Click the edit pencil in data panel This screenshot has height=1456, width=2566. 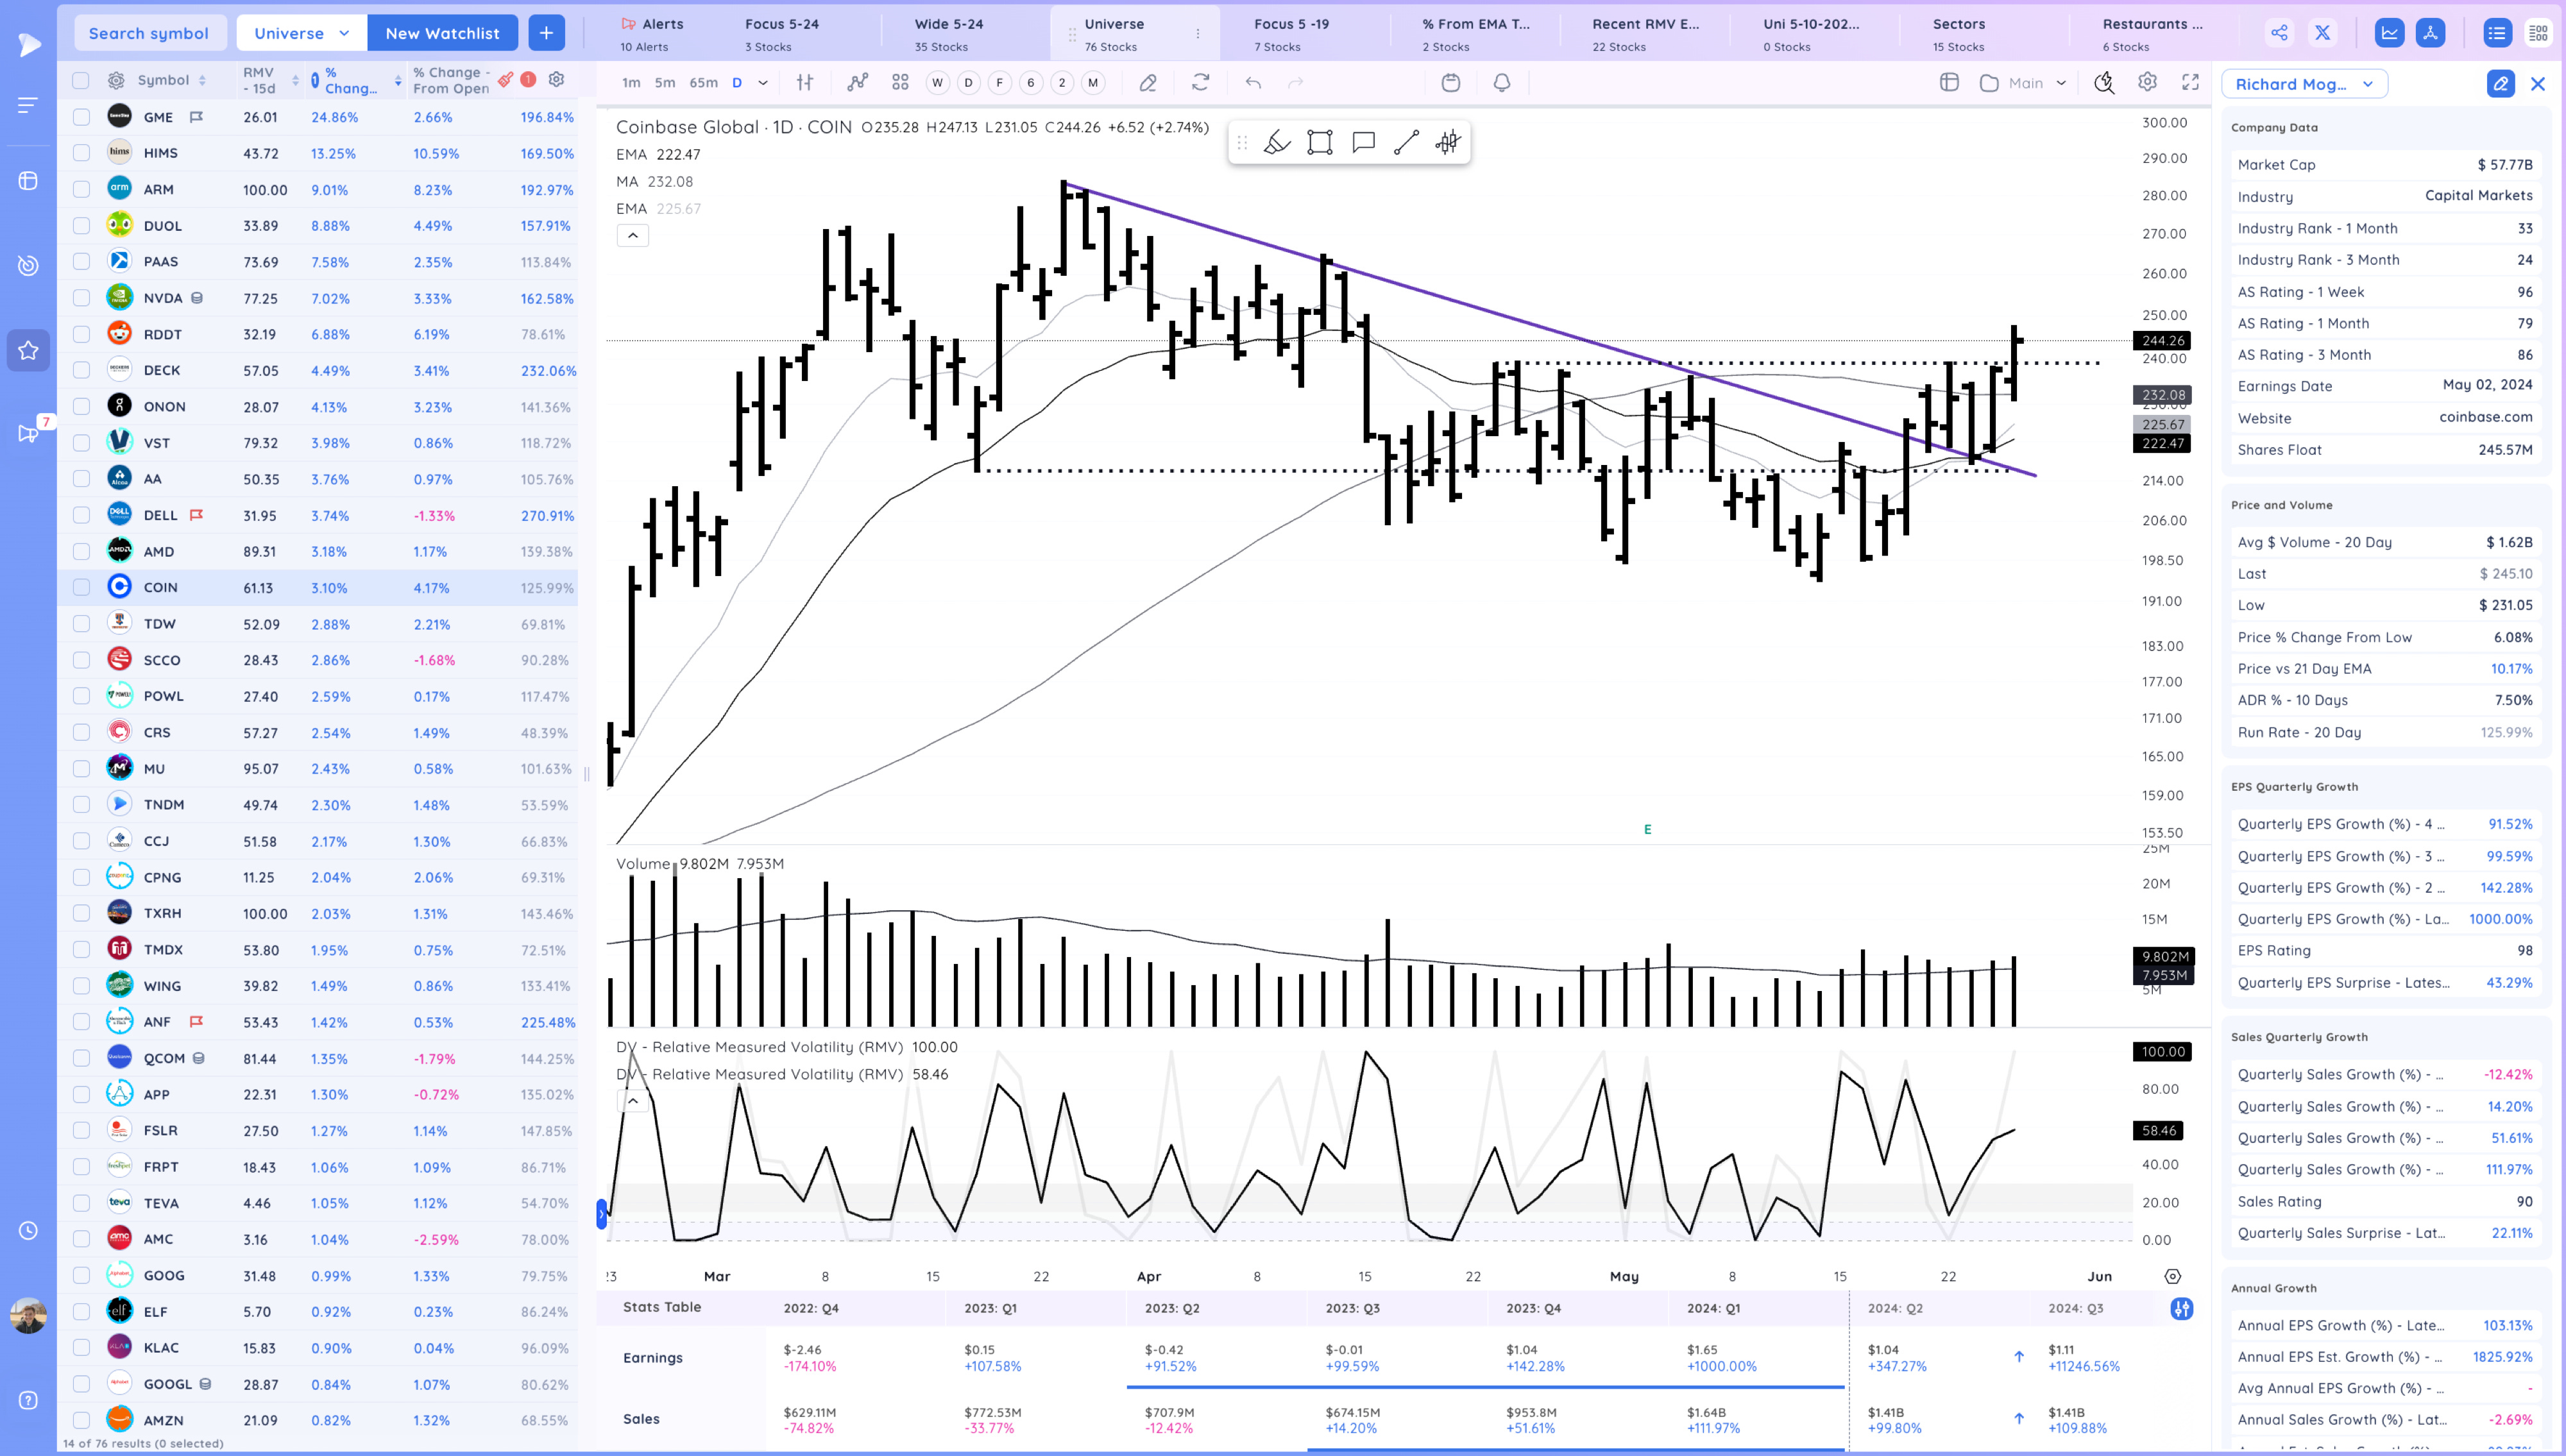click(2500, 84)
